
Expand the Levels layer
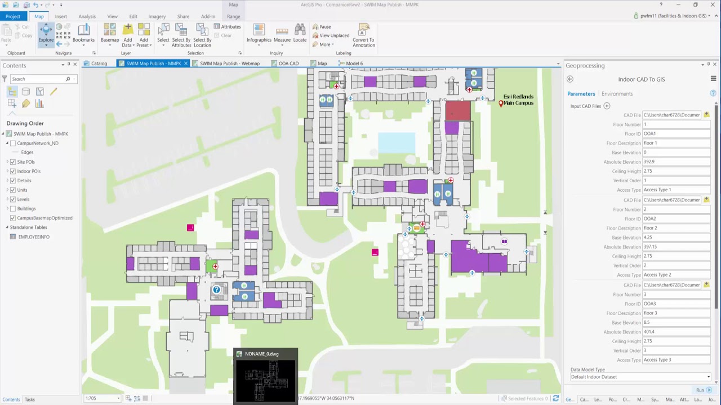click(7, 199)
